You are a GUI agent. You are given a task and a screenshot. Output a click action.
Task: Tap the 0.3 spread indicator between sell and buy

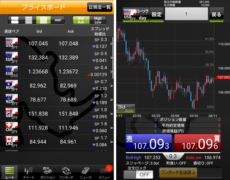(173, 156)
